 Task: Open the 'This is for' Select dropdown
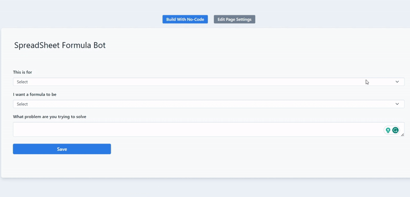(x=209, y=82)
